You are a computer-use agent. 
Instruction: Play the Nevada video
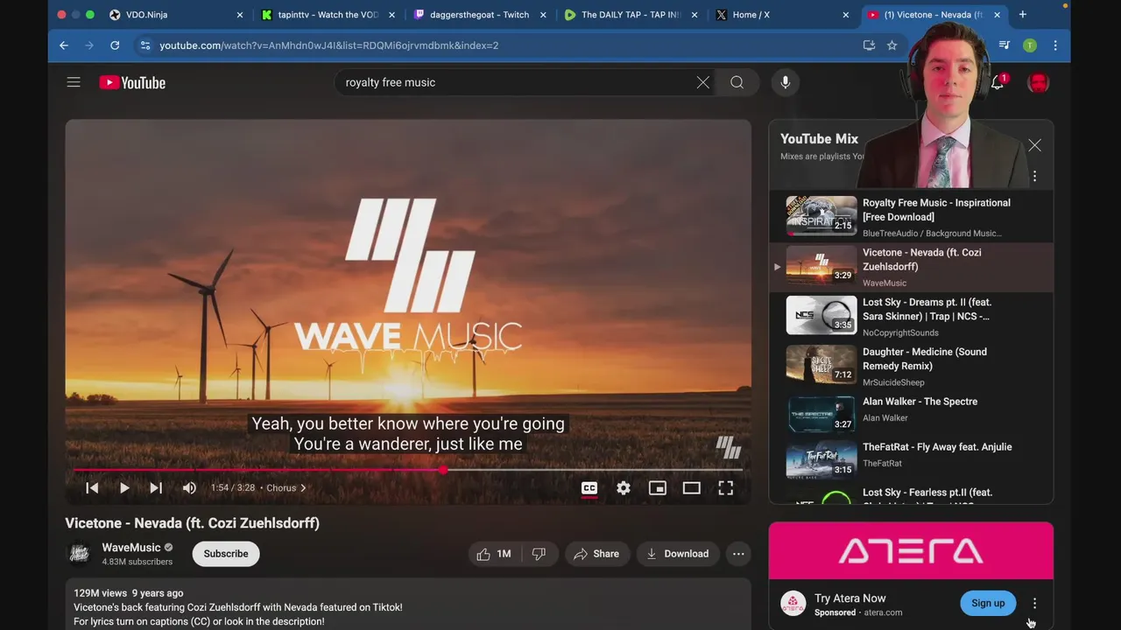[x=124, y=488]
